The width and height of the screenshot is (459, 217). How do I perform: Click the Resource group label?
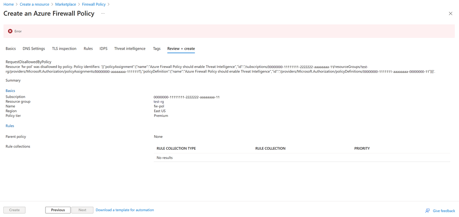click(x=18, y=102)
